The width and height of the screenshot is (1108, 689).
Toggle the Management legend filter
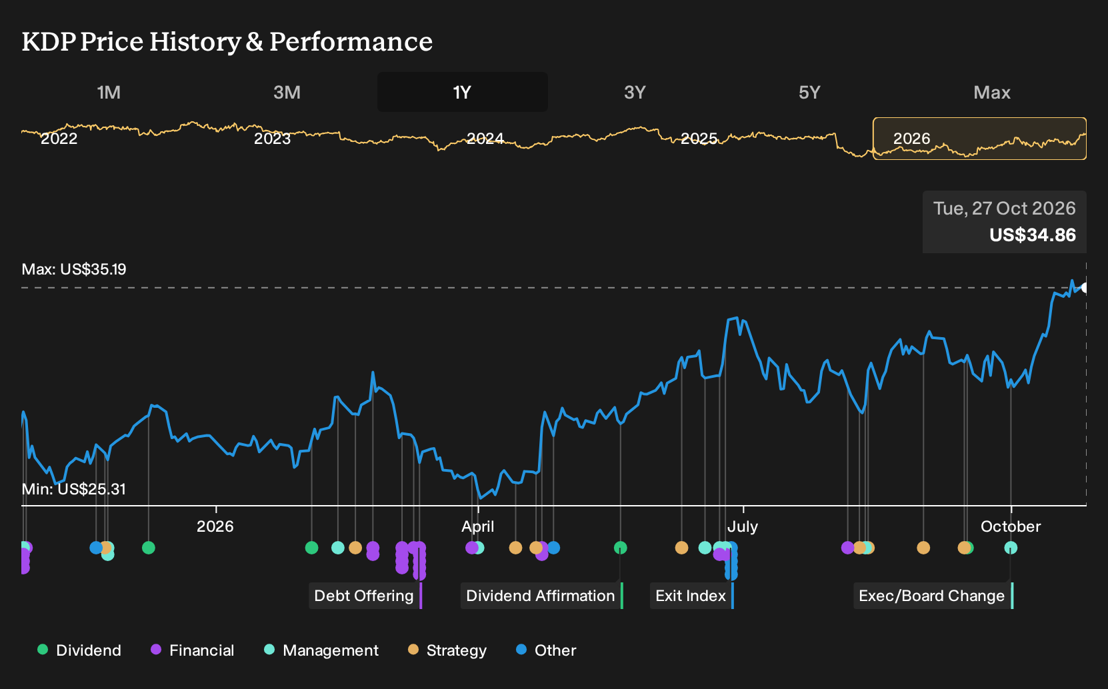[x=321, y=650]
